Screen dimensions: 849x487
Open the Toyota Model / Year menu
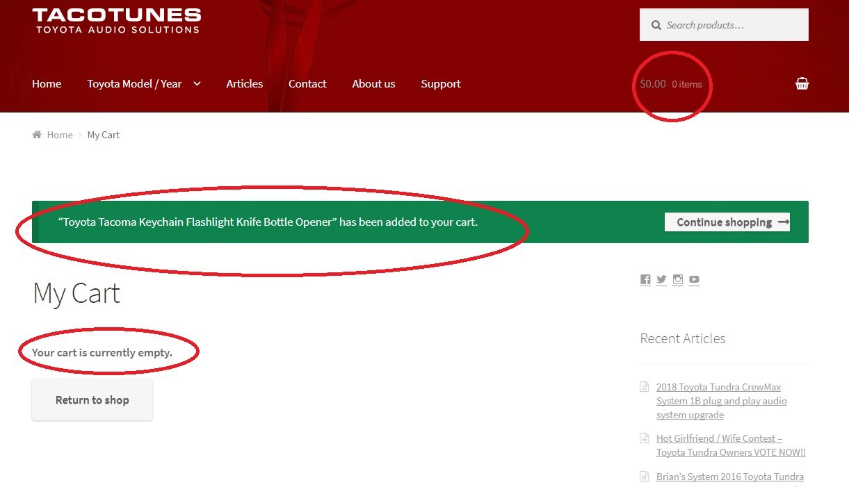coord(134,84)
